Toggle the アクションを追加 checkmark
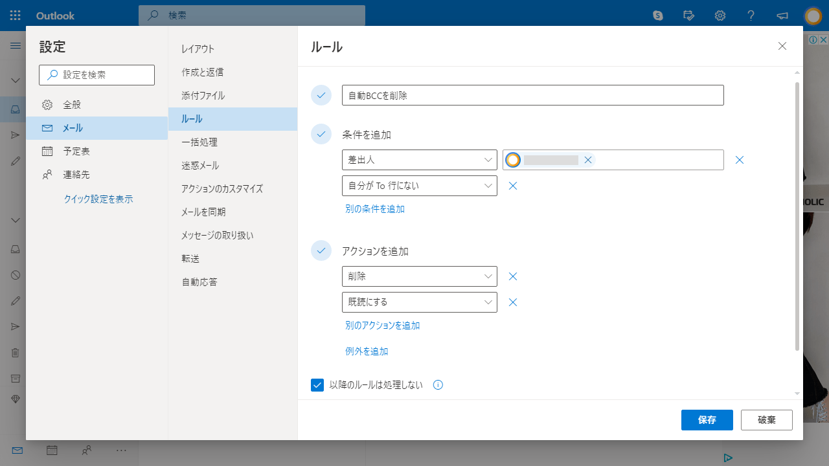 (321, 250)
